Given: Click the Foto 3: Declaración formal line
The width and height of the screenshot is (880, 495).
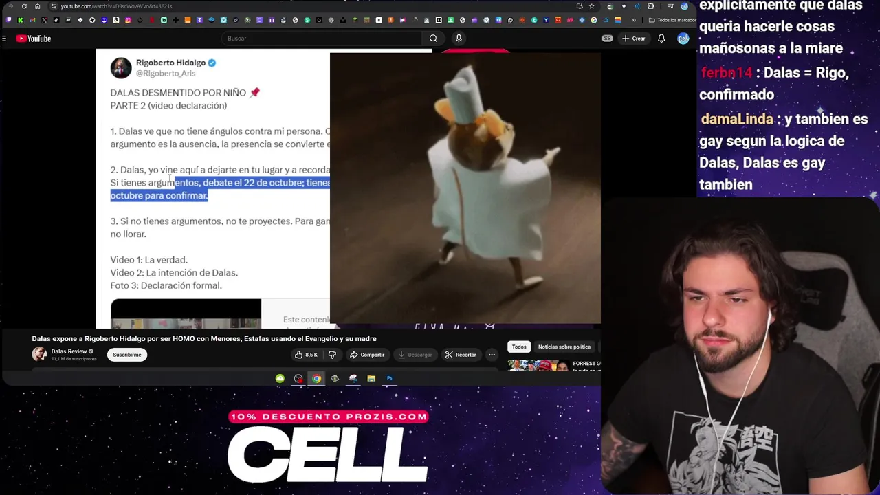Looking at the screenshot, I should [x=166, y=285].
